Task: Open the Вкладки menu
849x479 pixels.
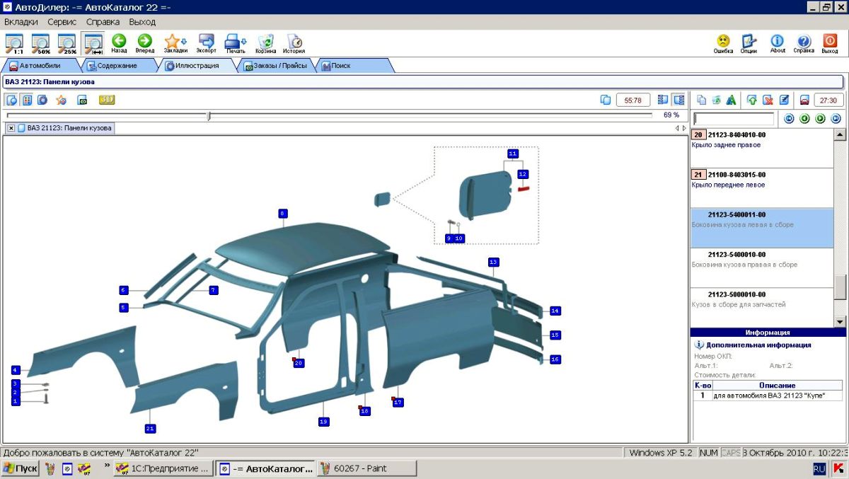Action: click(x=21, y=22)
